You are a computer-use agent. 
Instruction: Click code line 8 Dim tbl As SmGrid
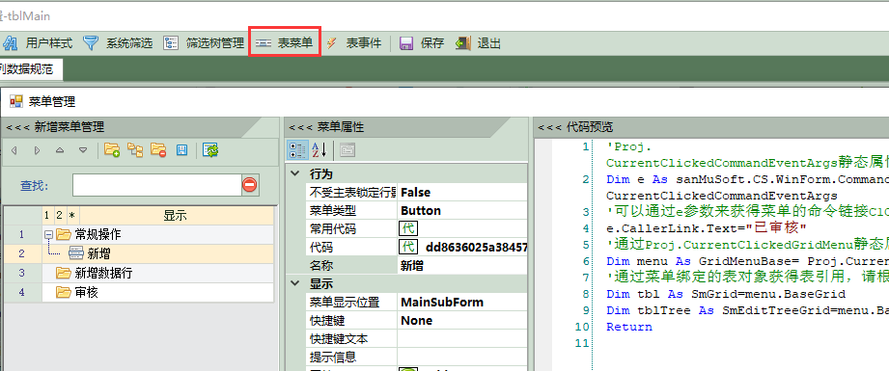pos(727,294)
